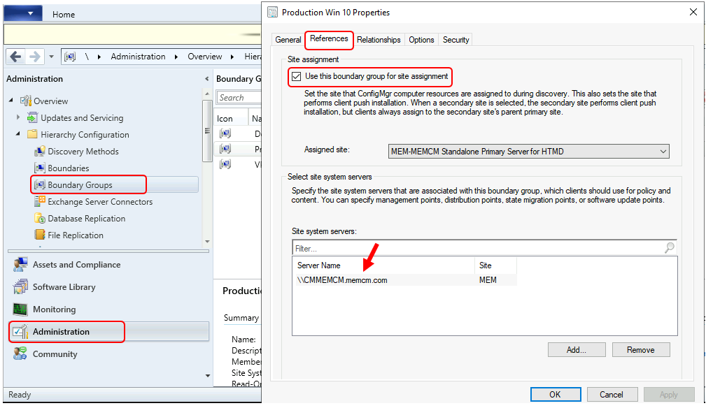Click the first boundary group row icon
This screenshot has height=408, width=706.
[x=225, y=133]
